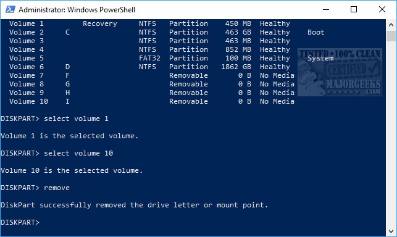Click the 'select volume 10' command
Screen dimensions: 397x237
(78, 153)
